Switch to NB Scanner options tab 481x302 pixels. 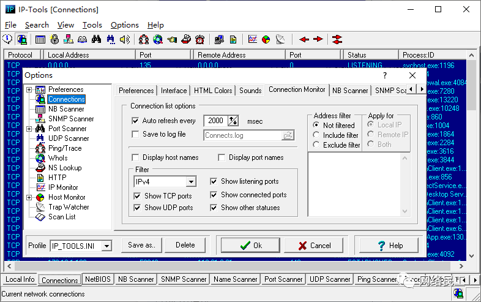350,91
